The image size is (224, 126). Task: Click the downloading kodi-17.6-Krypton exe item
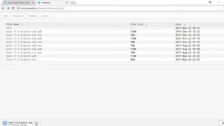coord(20,122)
